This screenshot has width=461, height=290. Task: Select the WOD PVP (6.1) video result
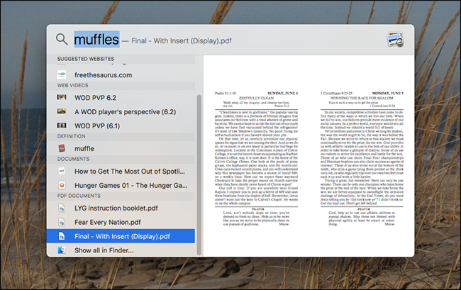pyautogui.click(x=121, y=126)
